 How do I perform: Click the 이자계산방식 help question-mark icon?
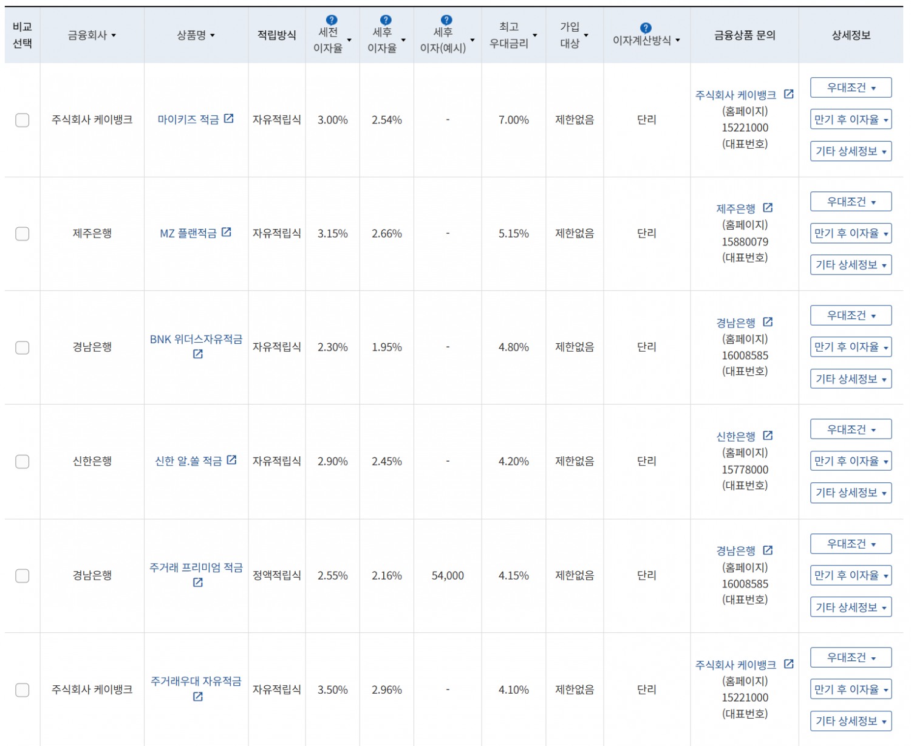(x=646, y=28)
